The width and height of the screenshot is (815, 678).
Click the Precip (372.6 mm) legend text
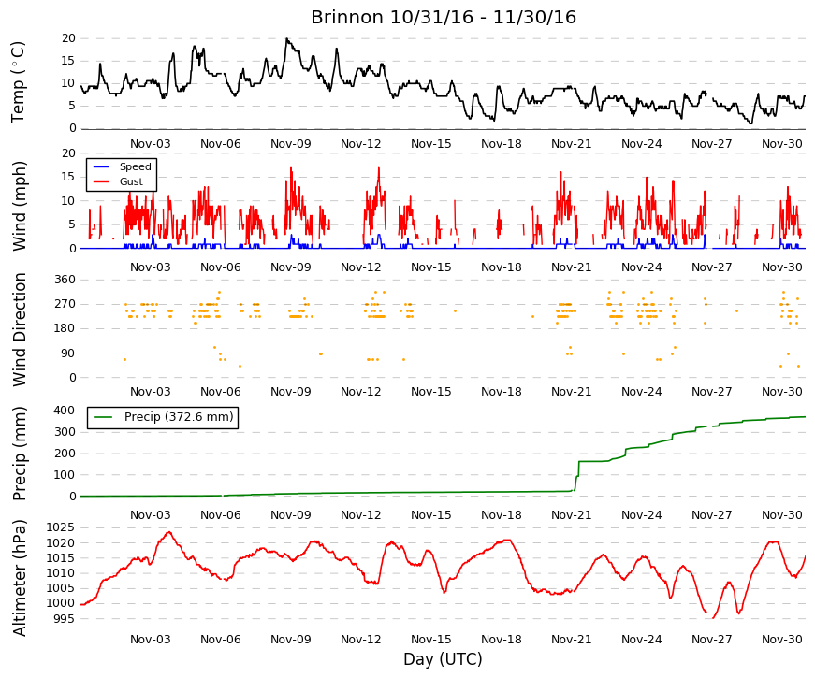[179, 417]
